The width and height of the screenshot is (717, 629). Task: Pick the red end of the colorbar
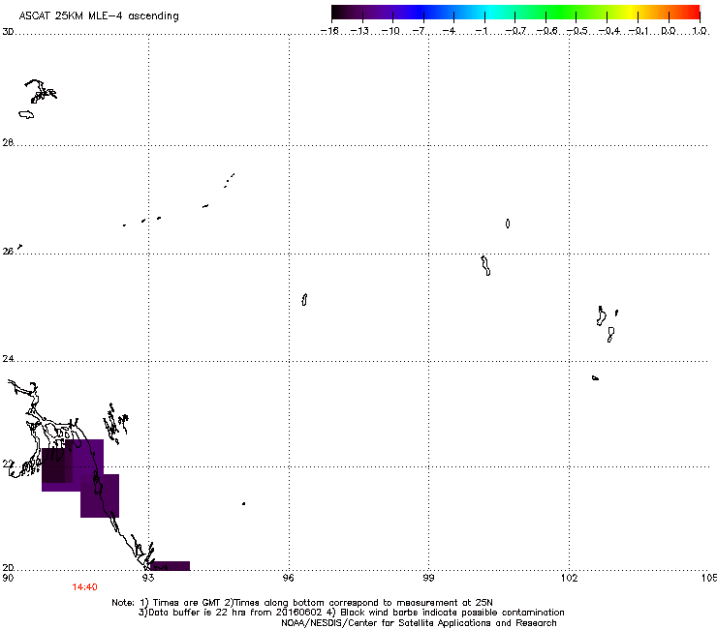click(694, 13)
